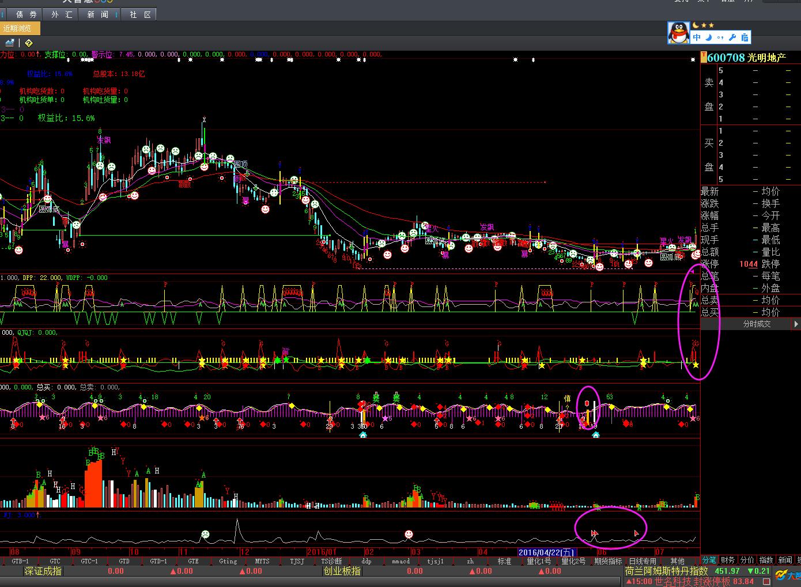Select the 新闻 side panel tab
The image size is (801, 587).
(x=785, y=560)
